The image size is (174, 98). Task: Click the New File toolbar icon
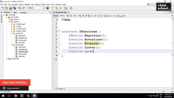(3, 8)
